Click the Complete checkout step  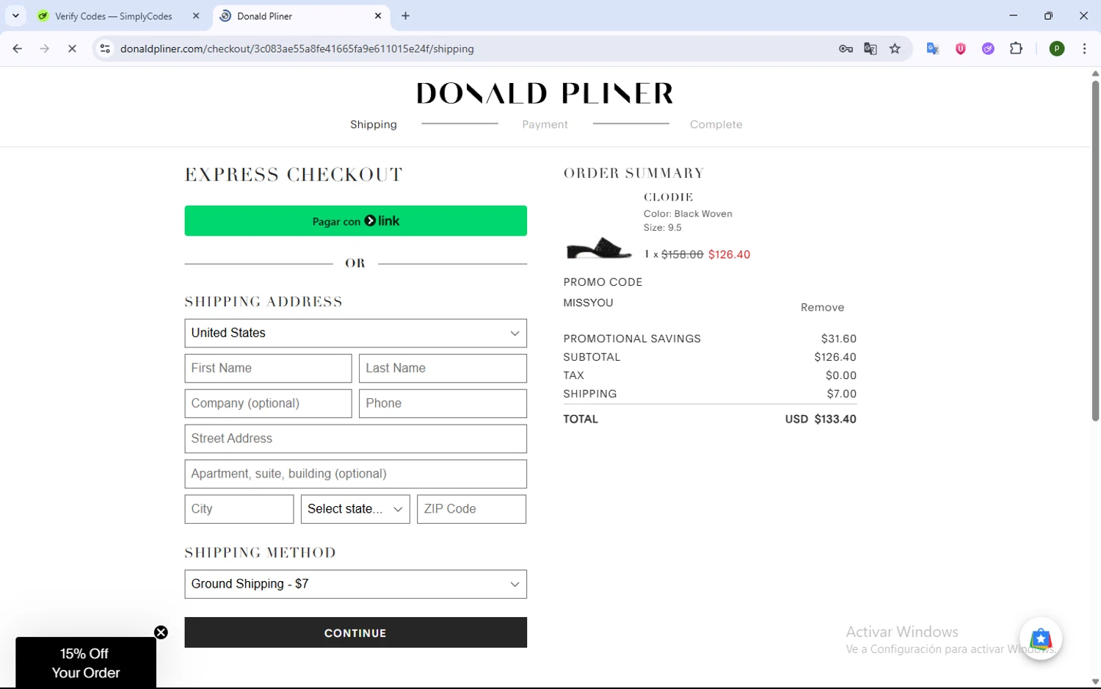click(x=716, y=124)
